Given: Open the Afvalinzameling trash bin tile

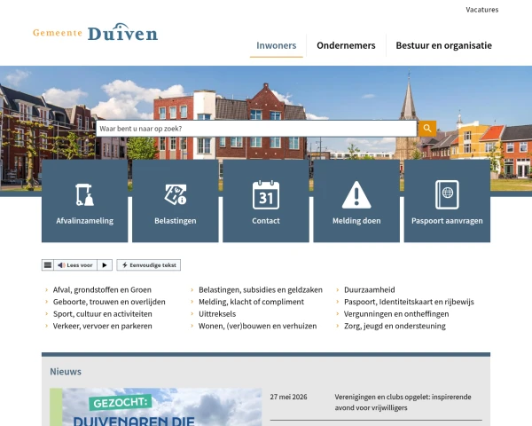Looking at the screenshot, I should pyautogui.click(x=85, y=201).
